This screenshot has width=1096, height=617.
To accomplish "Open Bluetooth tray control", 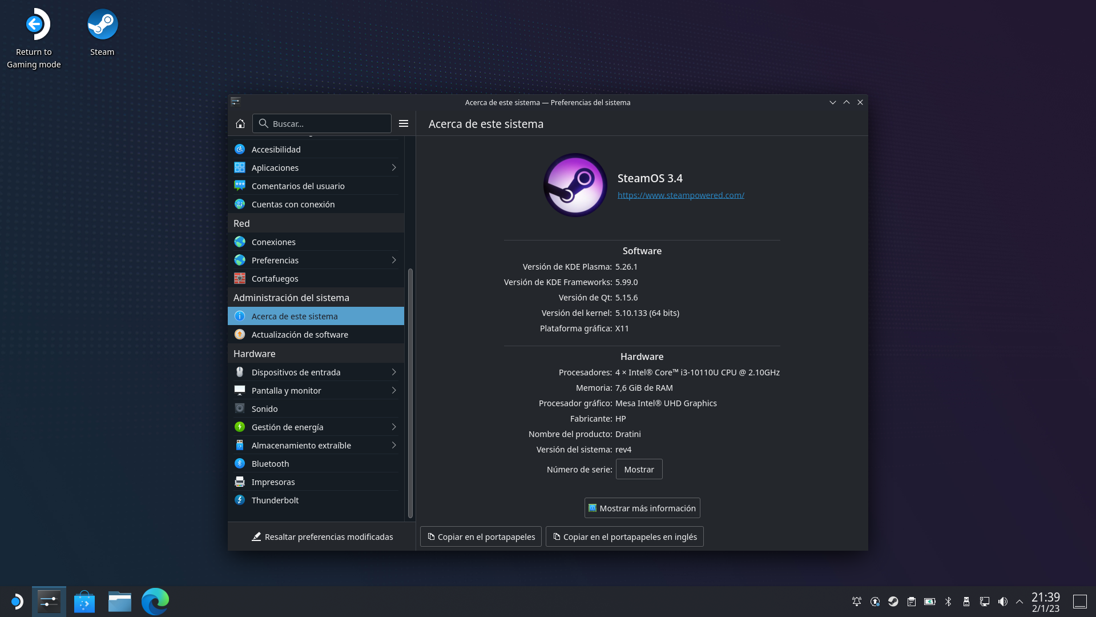I will (949, 601).
